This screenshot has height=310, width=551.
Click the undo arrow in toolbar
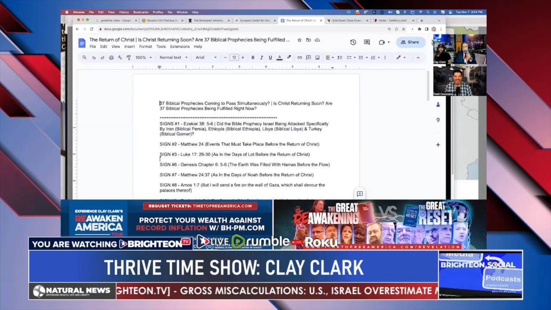coord(94,58)
